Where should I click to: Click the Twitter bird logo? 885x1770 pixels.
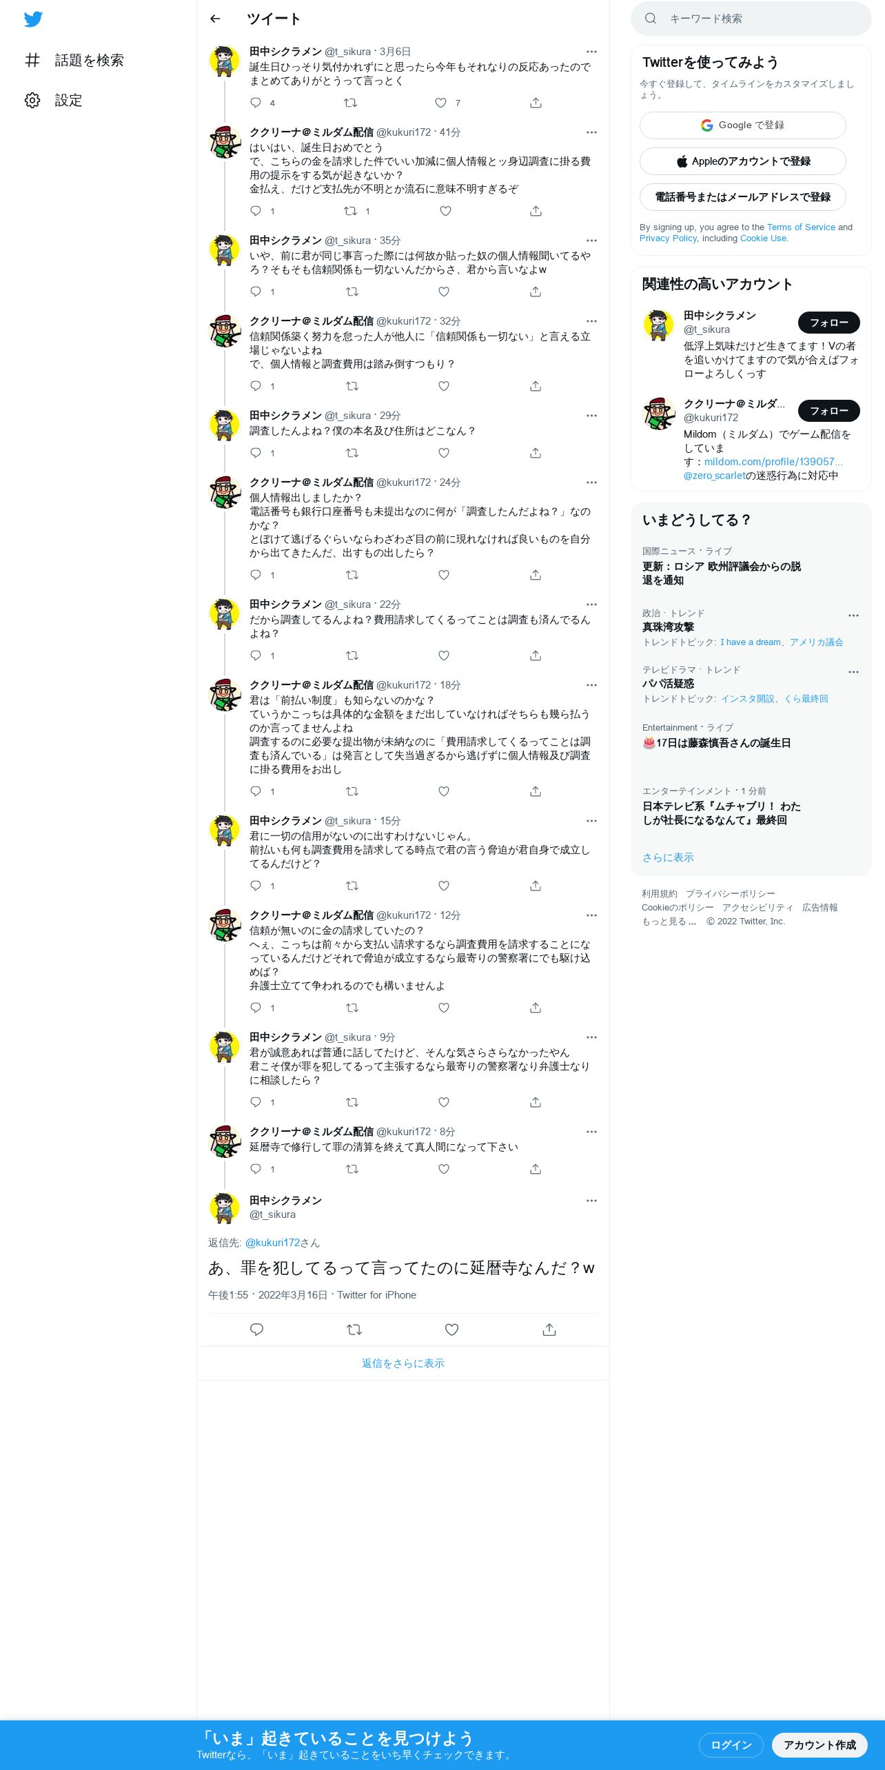point(33,19)
